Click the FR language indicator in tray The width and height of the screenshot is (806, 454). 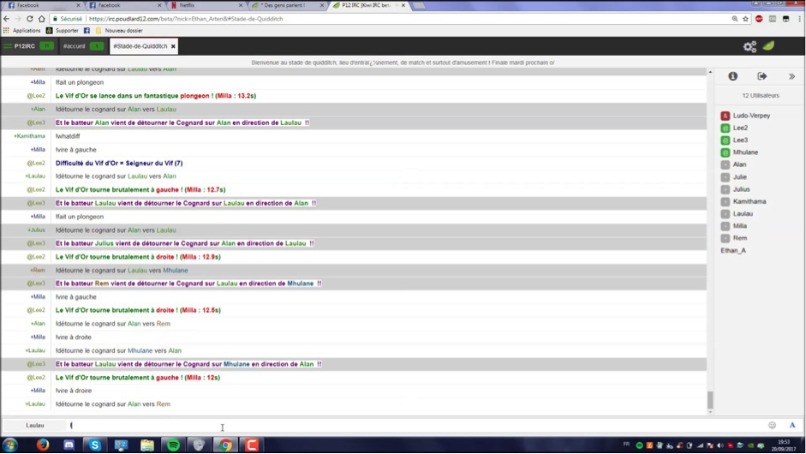pyautogui.click(x=626, y=445)
